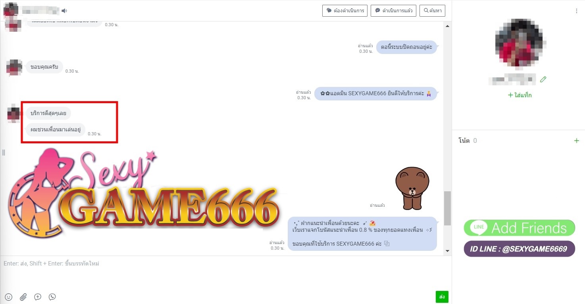Open the emoji sticker picker
Screen dimensions: 585x304
click(x=8, y=297)
